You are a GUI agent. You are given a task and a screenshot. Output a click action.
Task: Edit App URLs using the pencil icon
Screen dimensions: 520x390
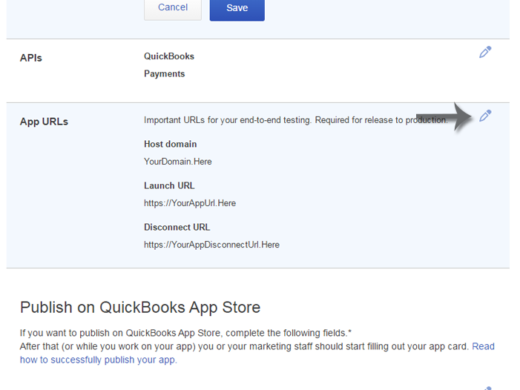[485, 116]
